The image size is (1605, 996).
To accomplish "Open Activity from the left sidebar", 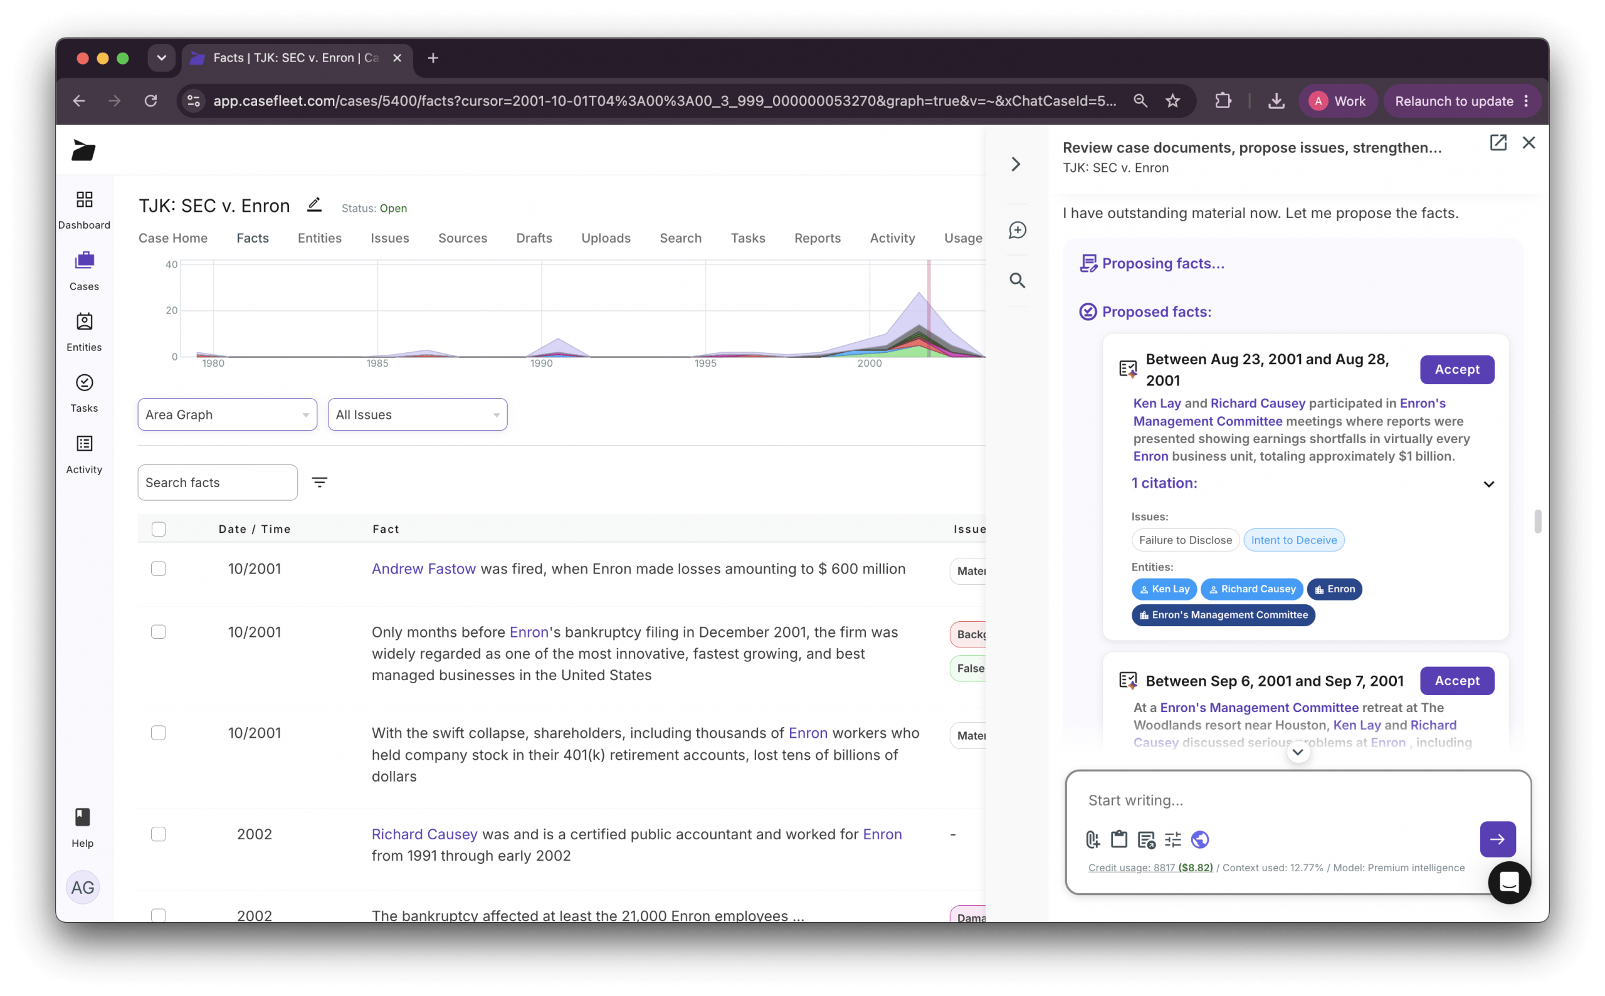I will [85, 454].
